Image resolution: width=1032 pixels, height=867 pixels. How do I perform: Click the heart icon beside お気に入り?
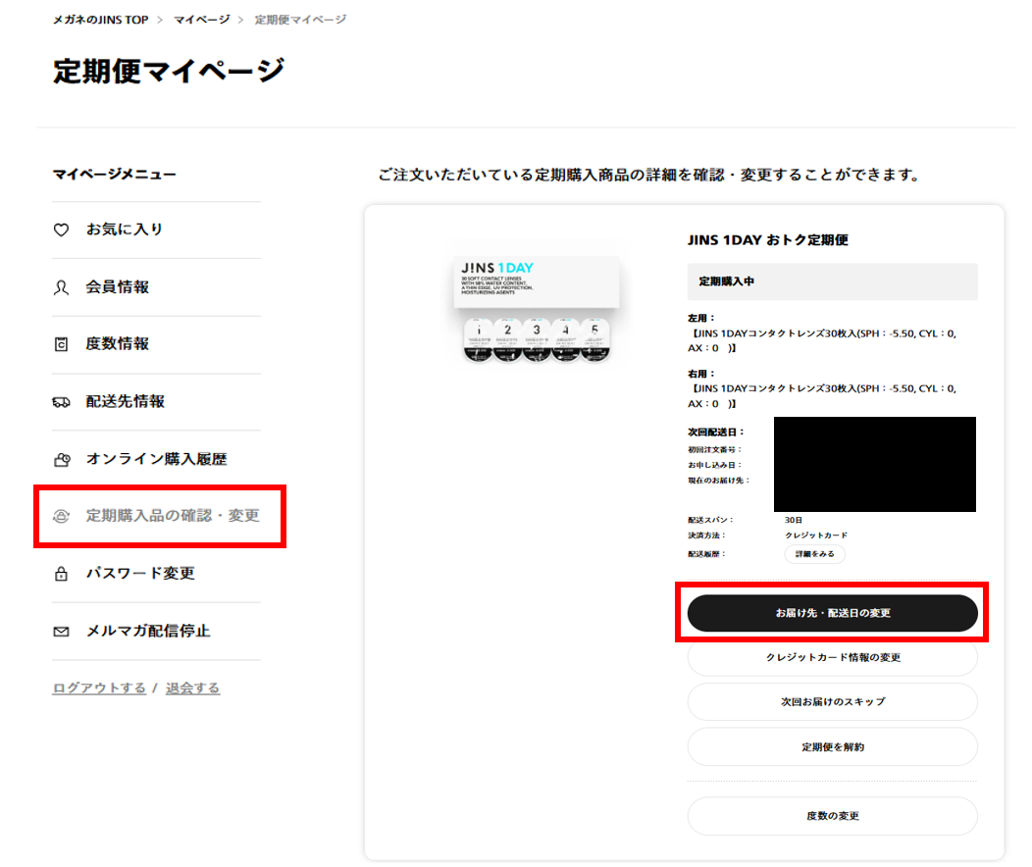(x=61, y=229)
